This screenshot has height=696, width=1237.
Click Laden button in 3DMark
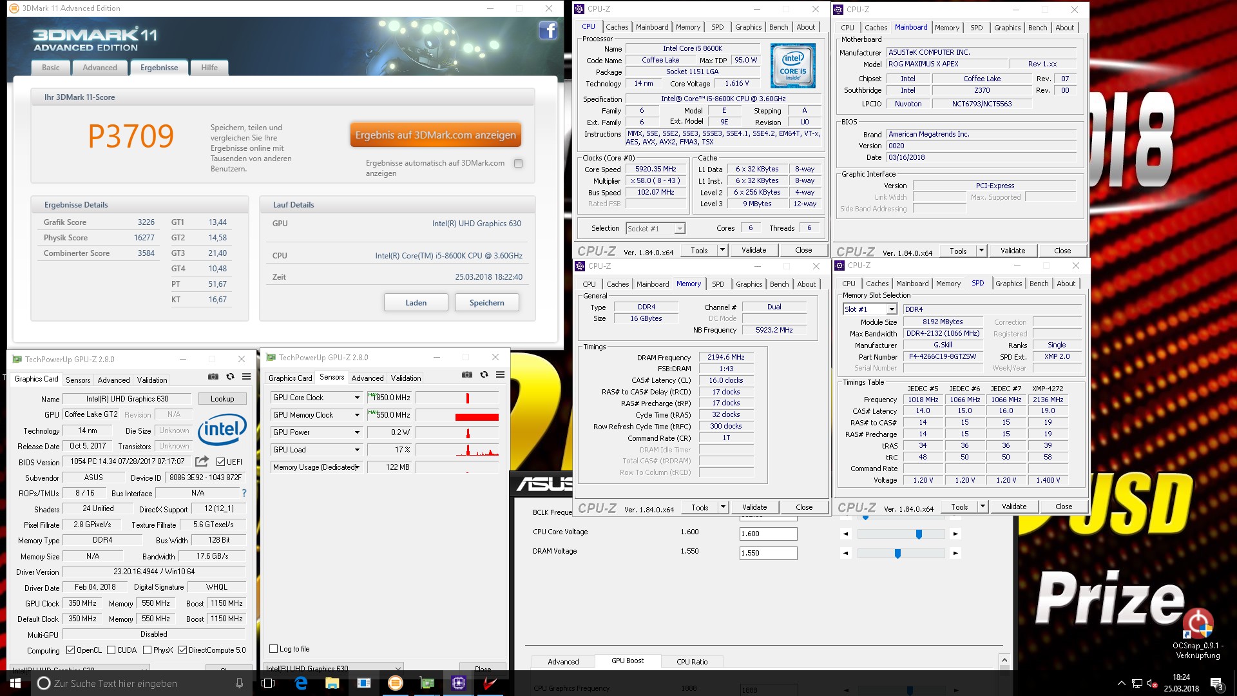[416, 303]
